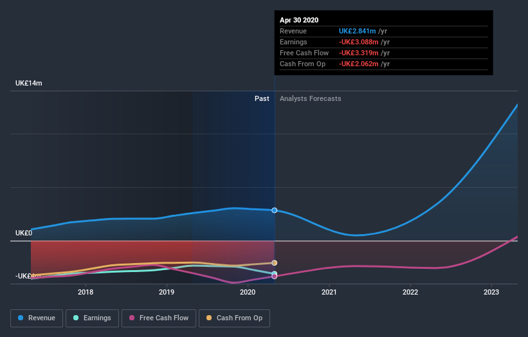
Task: Toggle the Free Cash Flow legend button
Action: [159, 318]
